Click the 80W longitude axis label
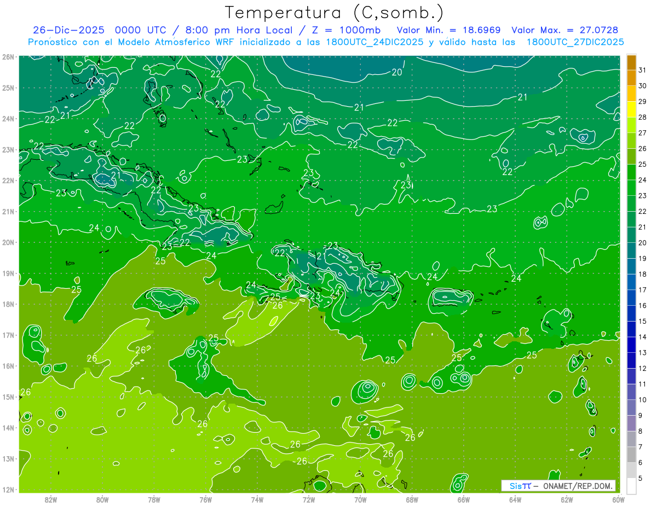Viewport: 657px width, 507px height. pos(102,499)
